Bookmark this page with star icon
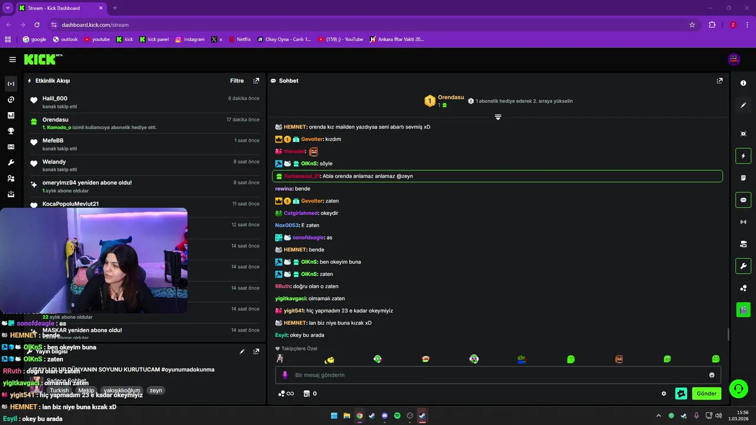Viewport: 756px width, 425px height. pos(692,25)
